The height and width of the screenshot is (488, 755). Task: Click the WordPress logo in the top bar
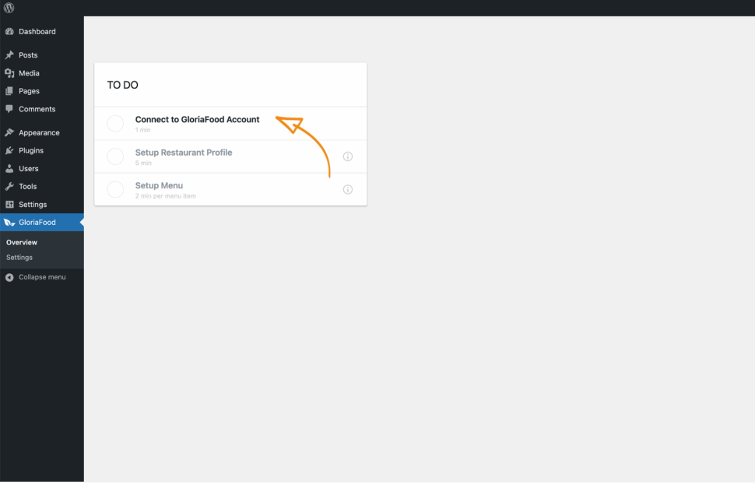9,7
